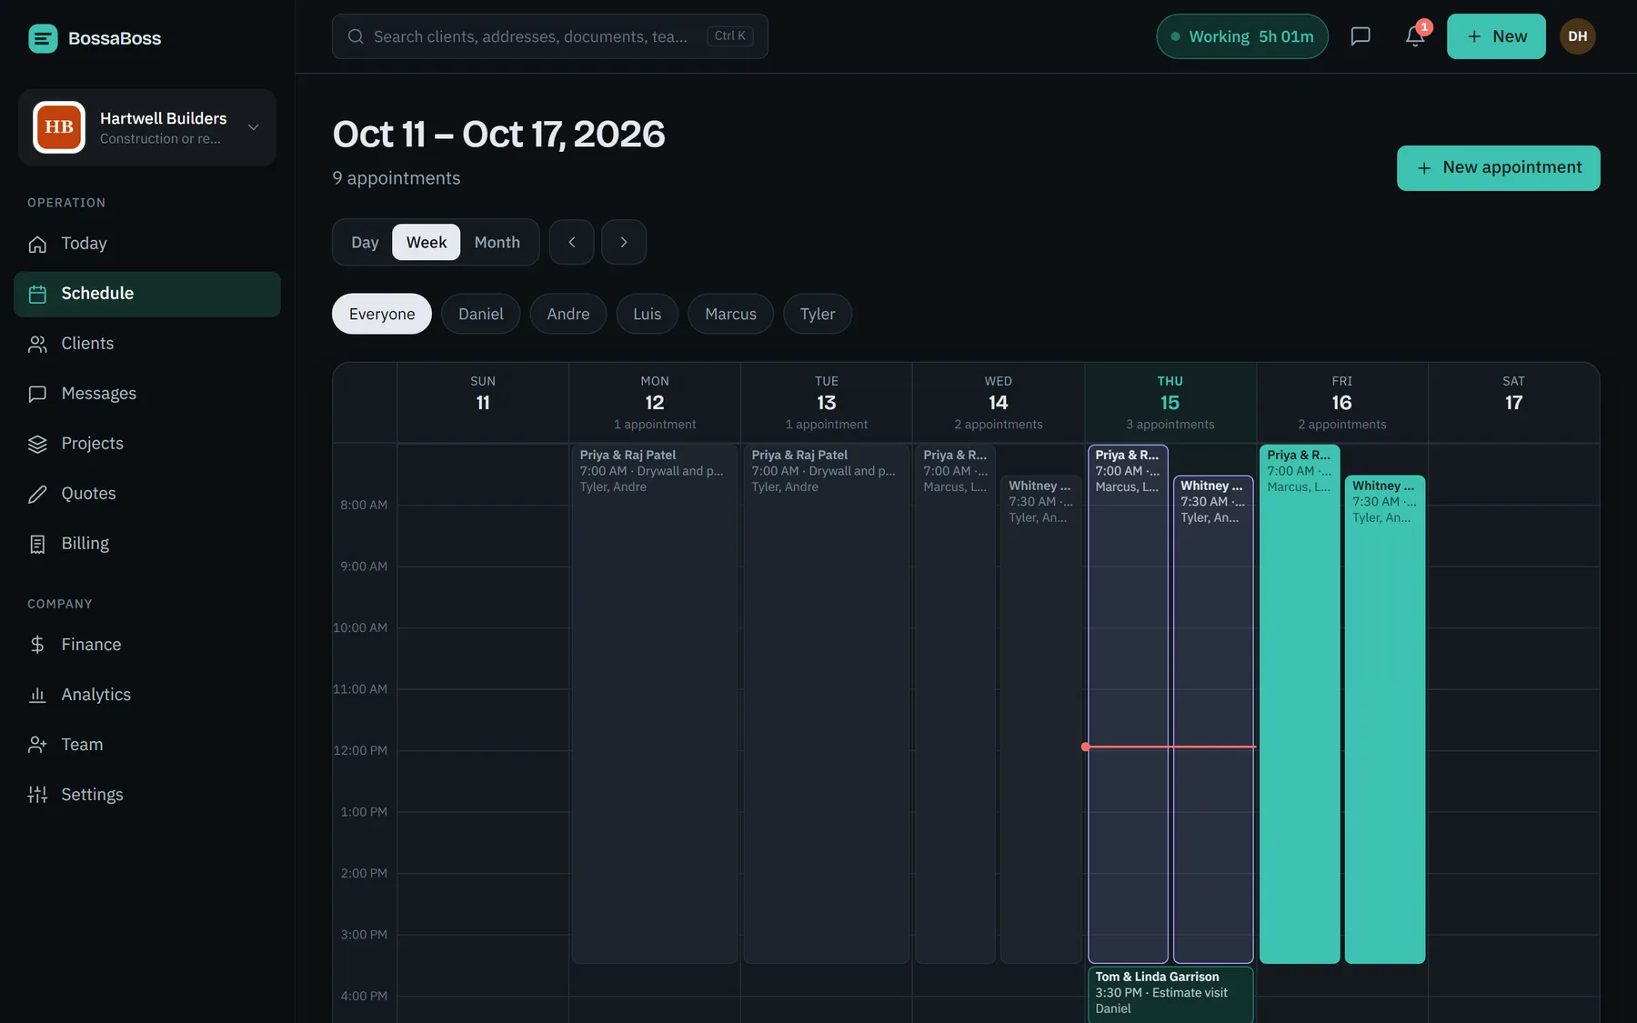Open the DH user avatar
1637x1023 pixels.
tap(1578, 36)
